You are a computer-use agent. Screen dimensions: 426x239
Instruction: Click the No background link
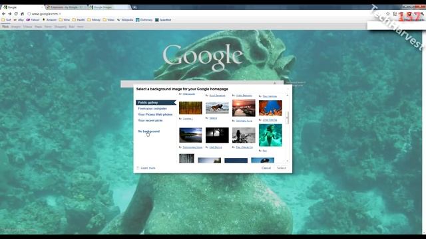point(149,131)
